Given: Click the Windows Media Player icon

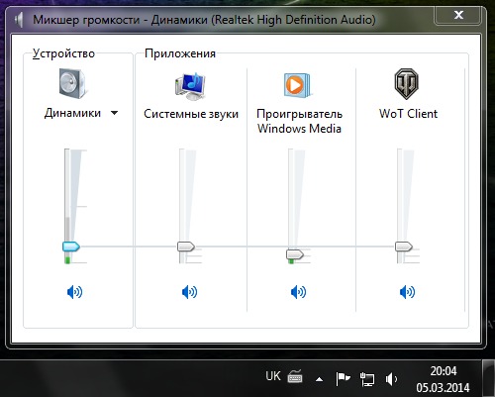Looking at the screenshot, I should (298, 85).
